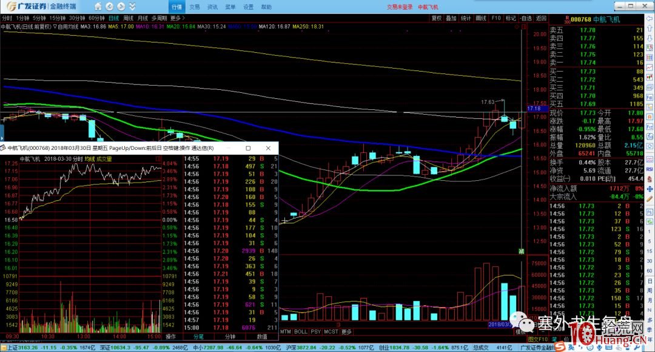Expand the double-chevron toolbar icon
The image size is (655, 352).
tap(132, 7)
